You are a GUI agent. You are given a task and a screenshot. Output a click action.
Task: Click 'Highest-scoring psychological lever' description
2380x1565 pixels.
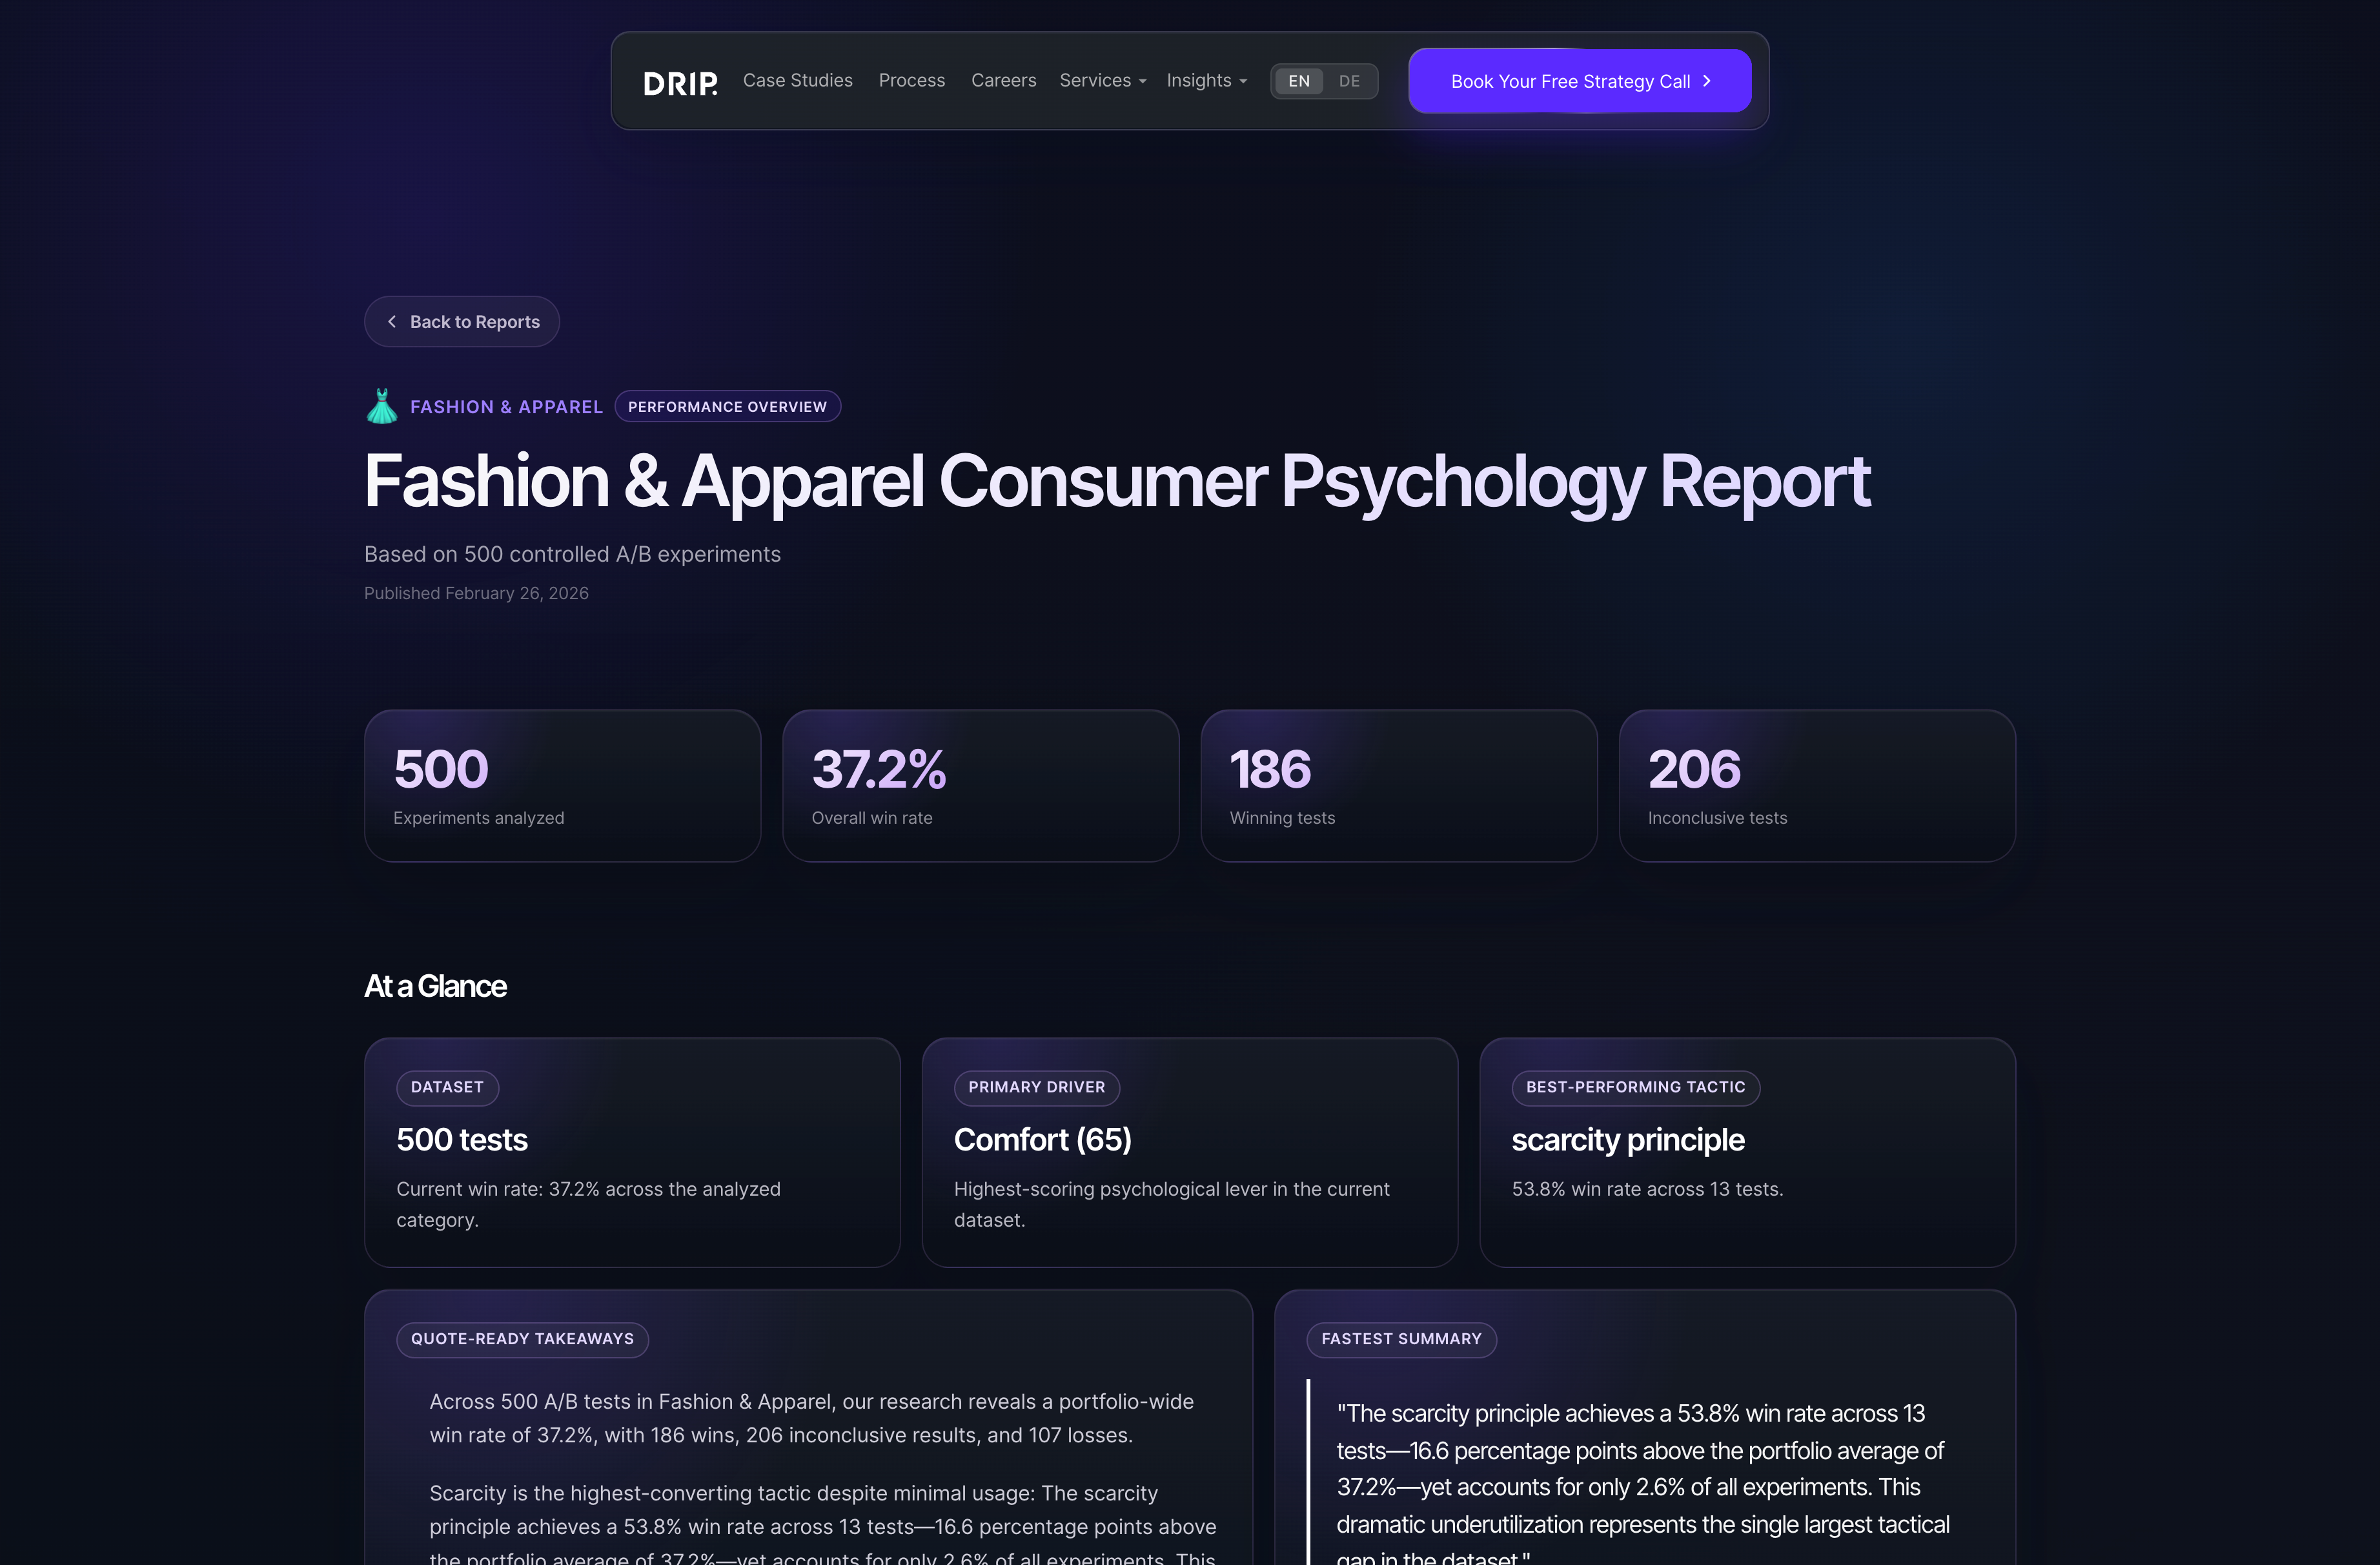point(1172,1204)
